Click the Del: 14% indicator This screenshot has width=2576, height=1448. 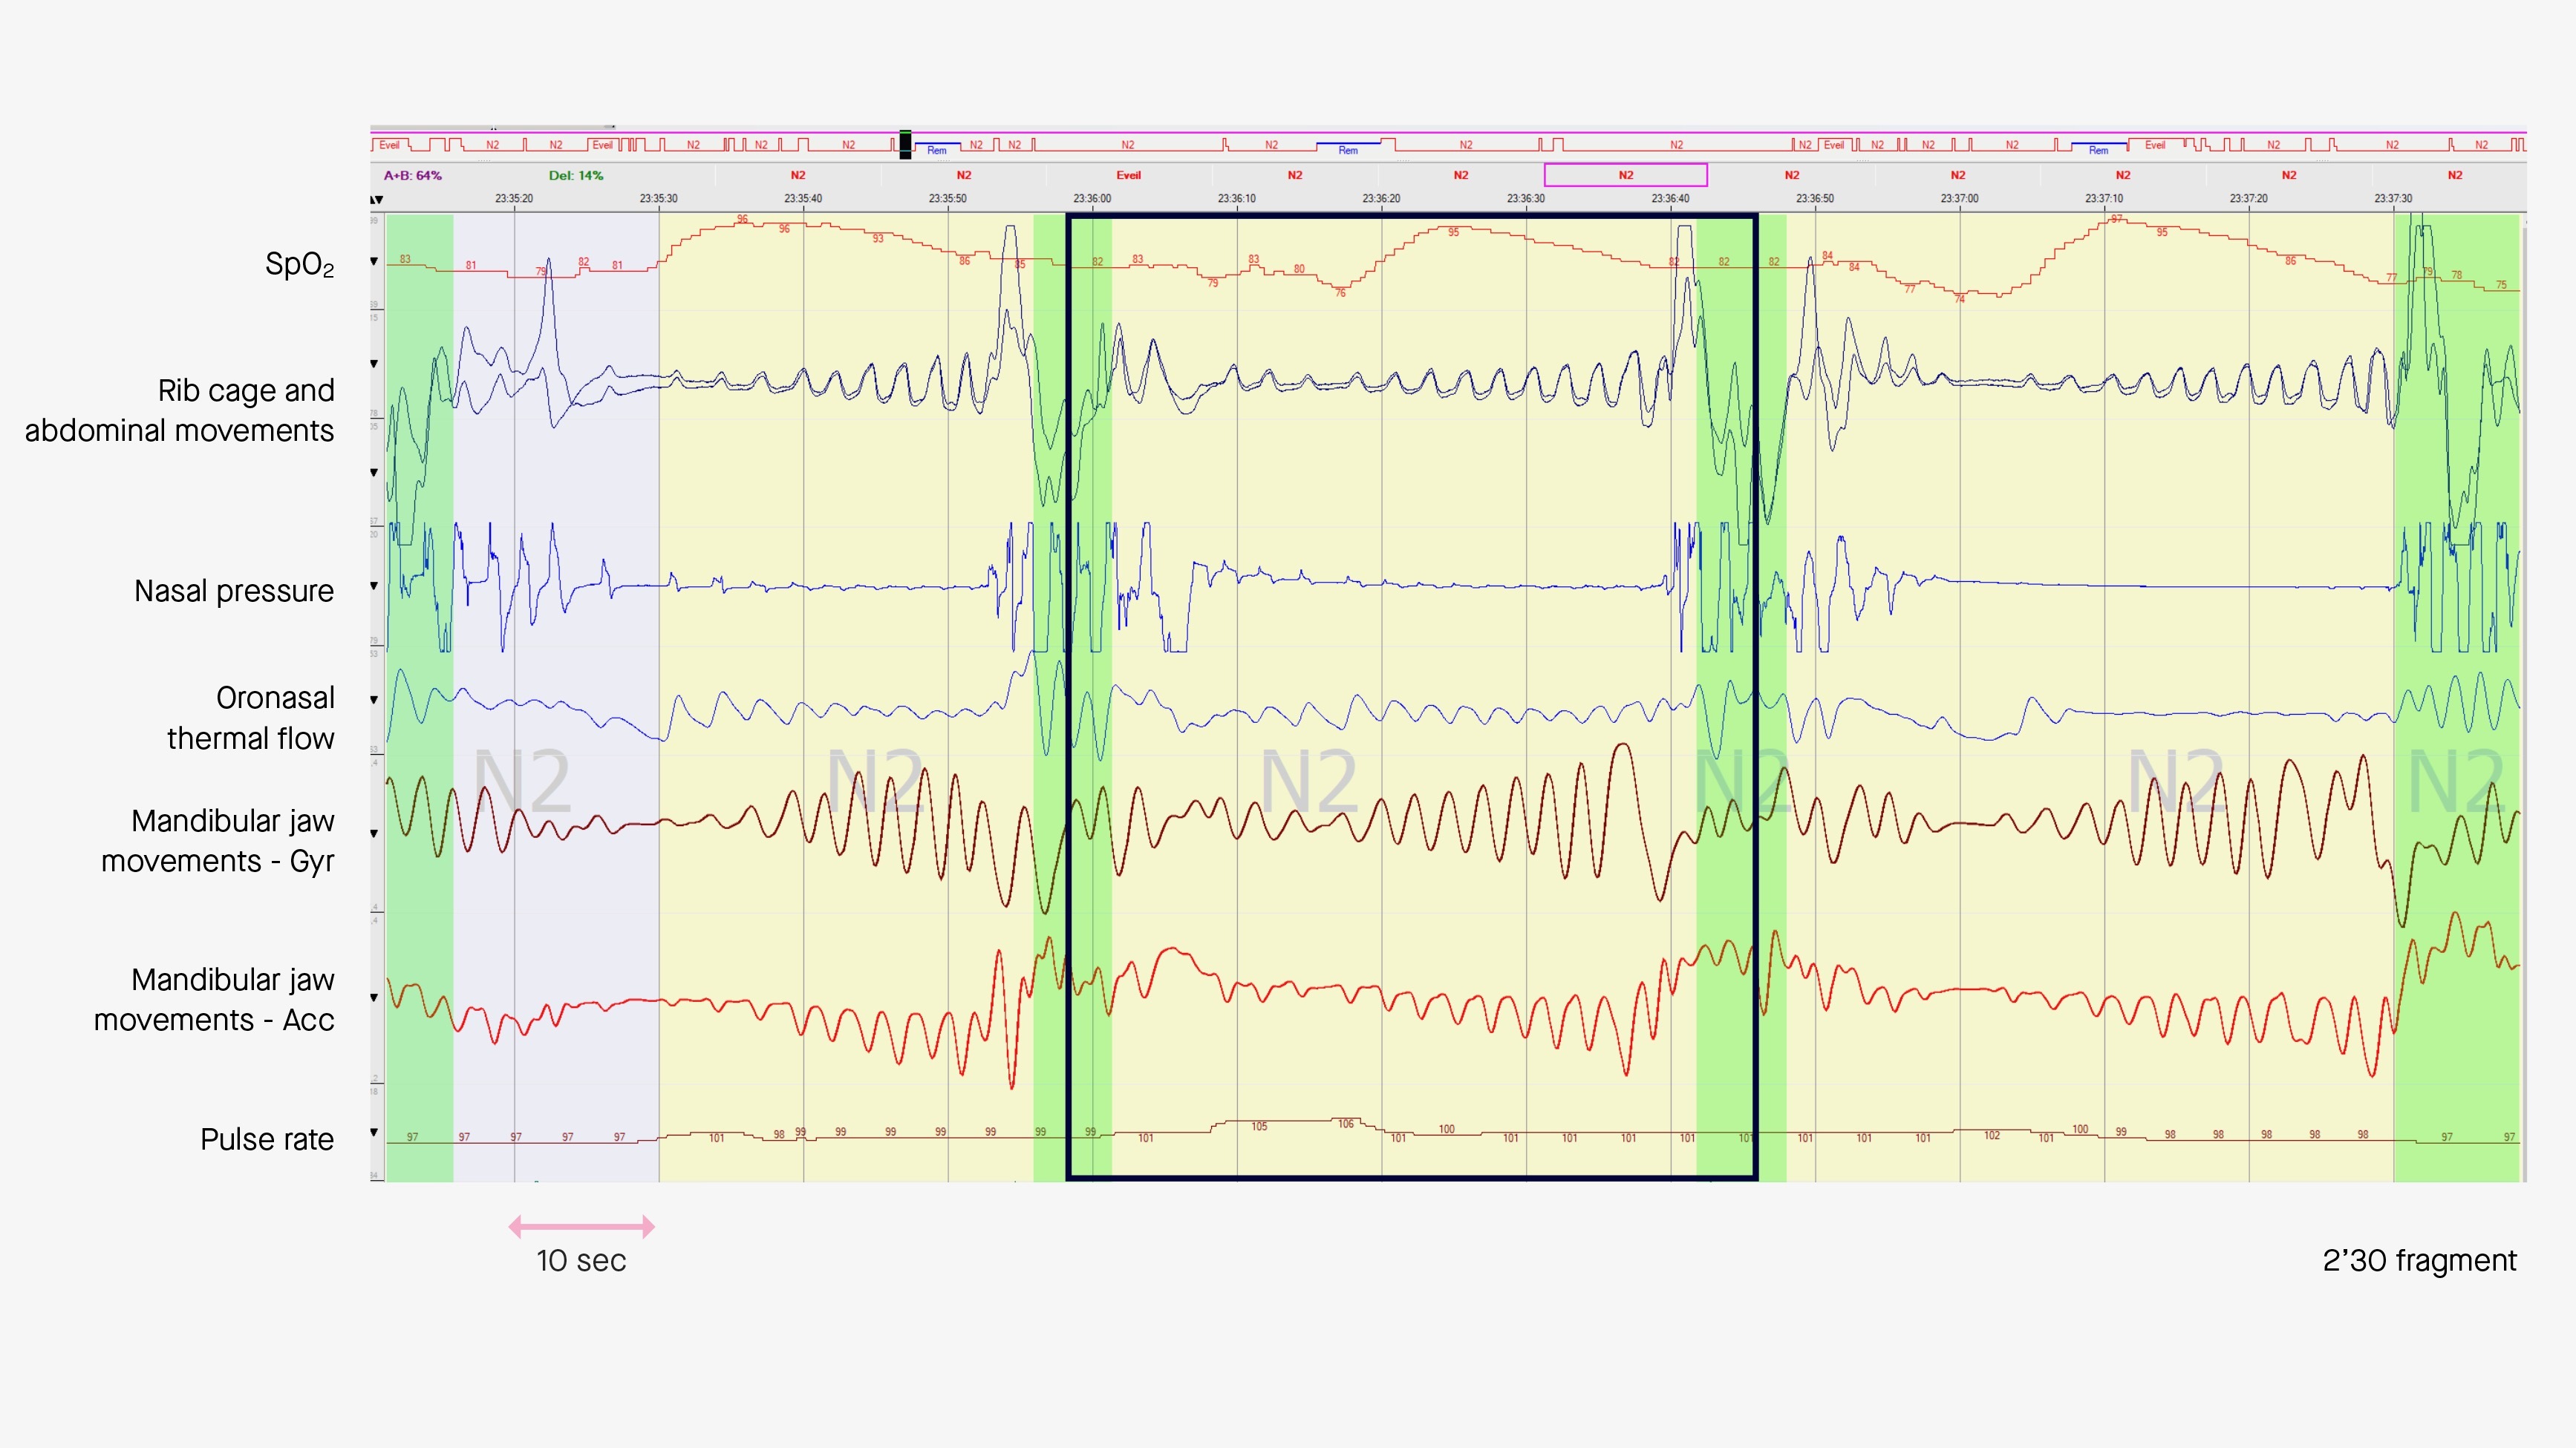pyautogui.click(x=576, y=175)
